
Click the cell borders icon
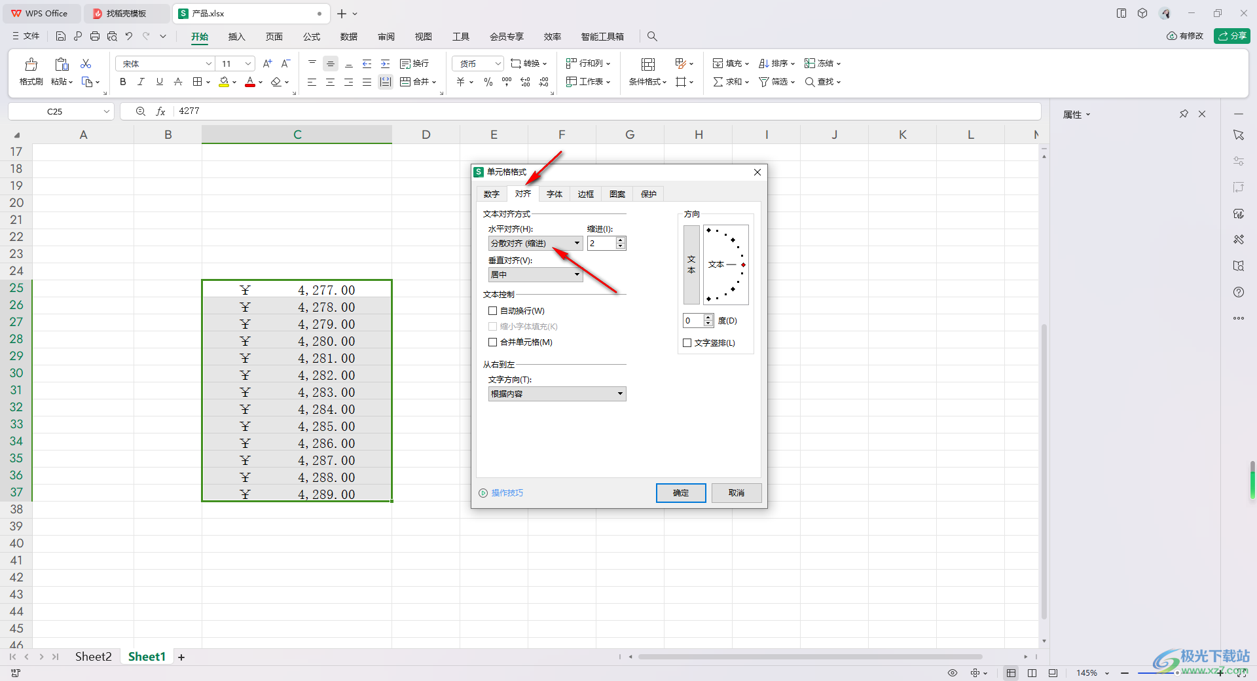[x=198, y=82]
